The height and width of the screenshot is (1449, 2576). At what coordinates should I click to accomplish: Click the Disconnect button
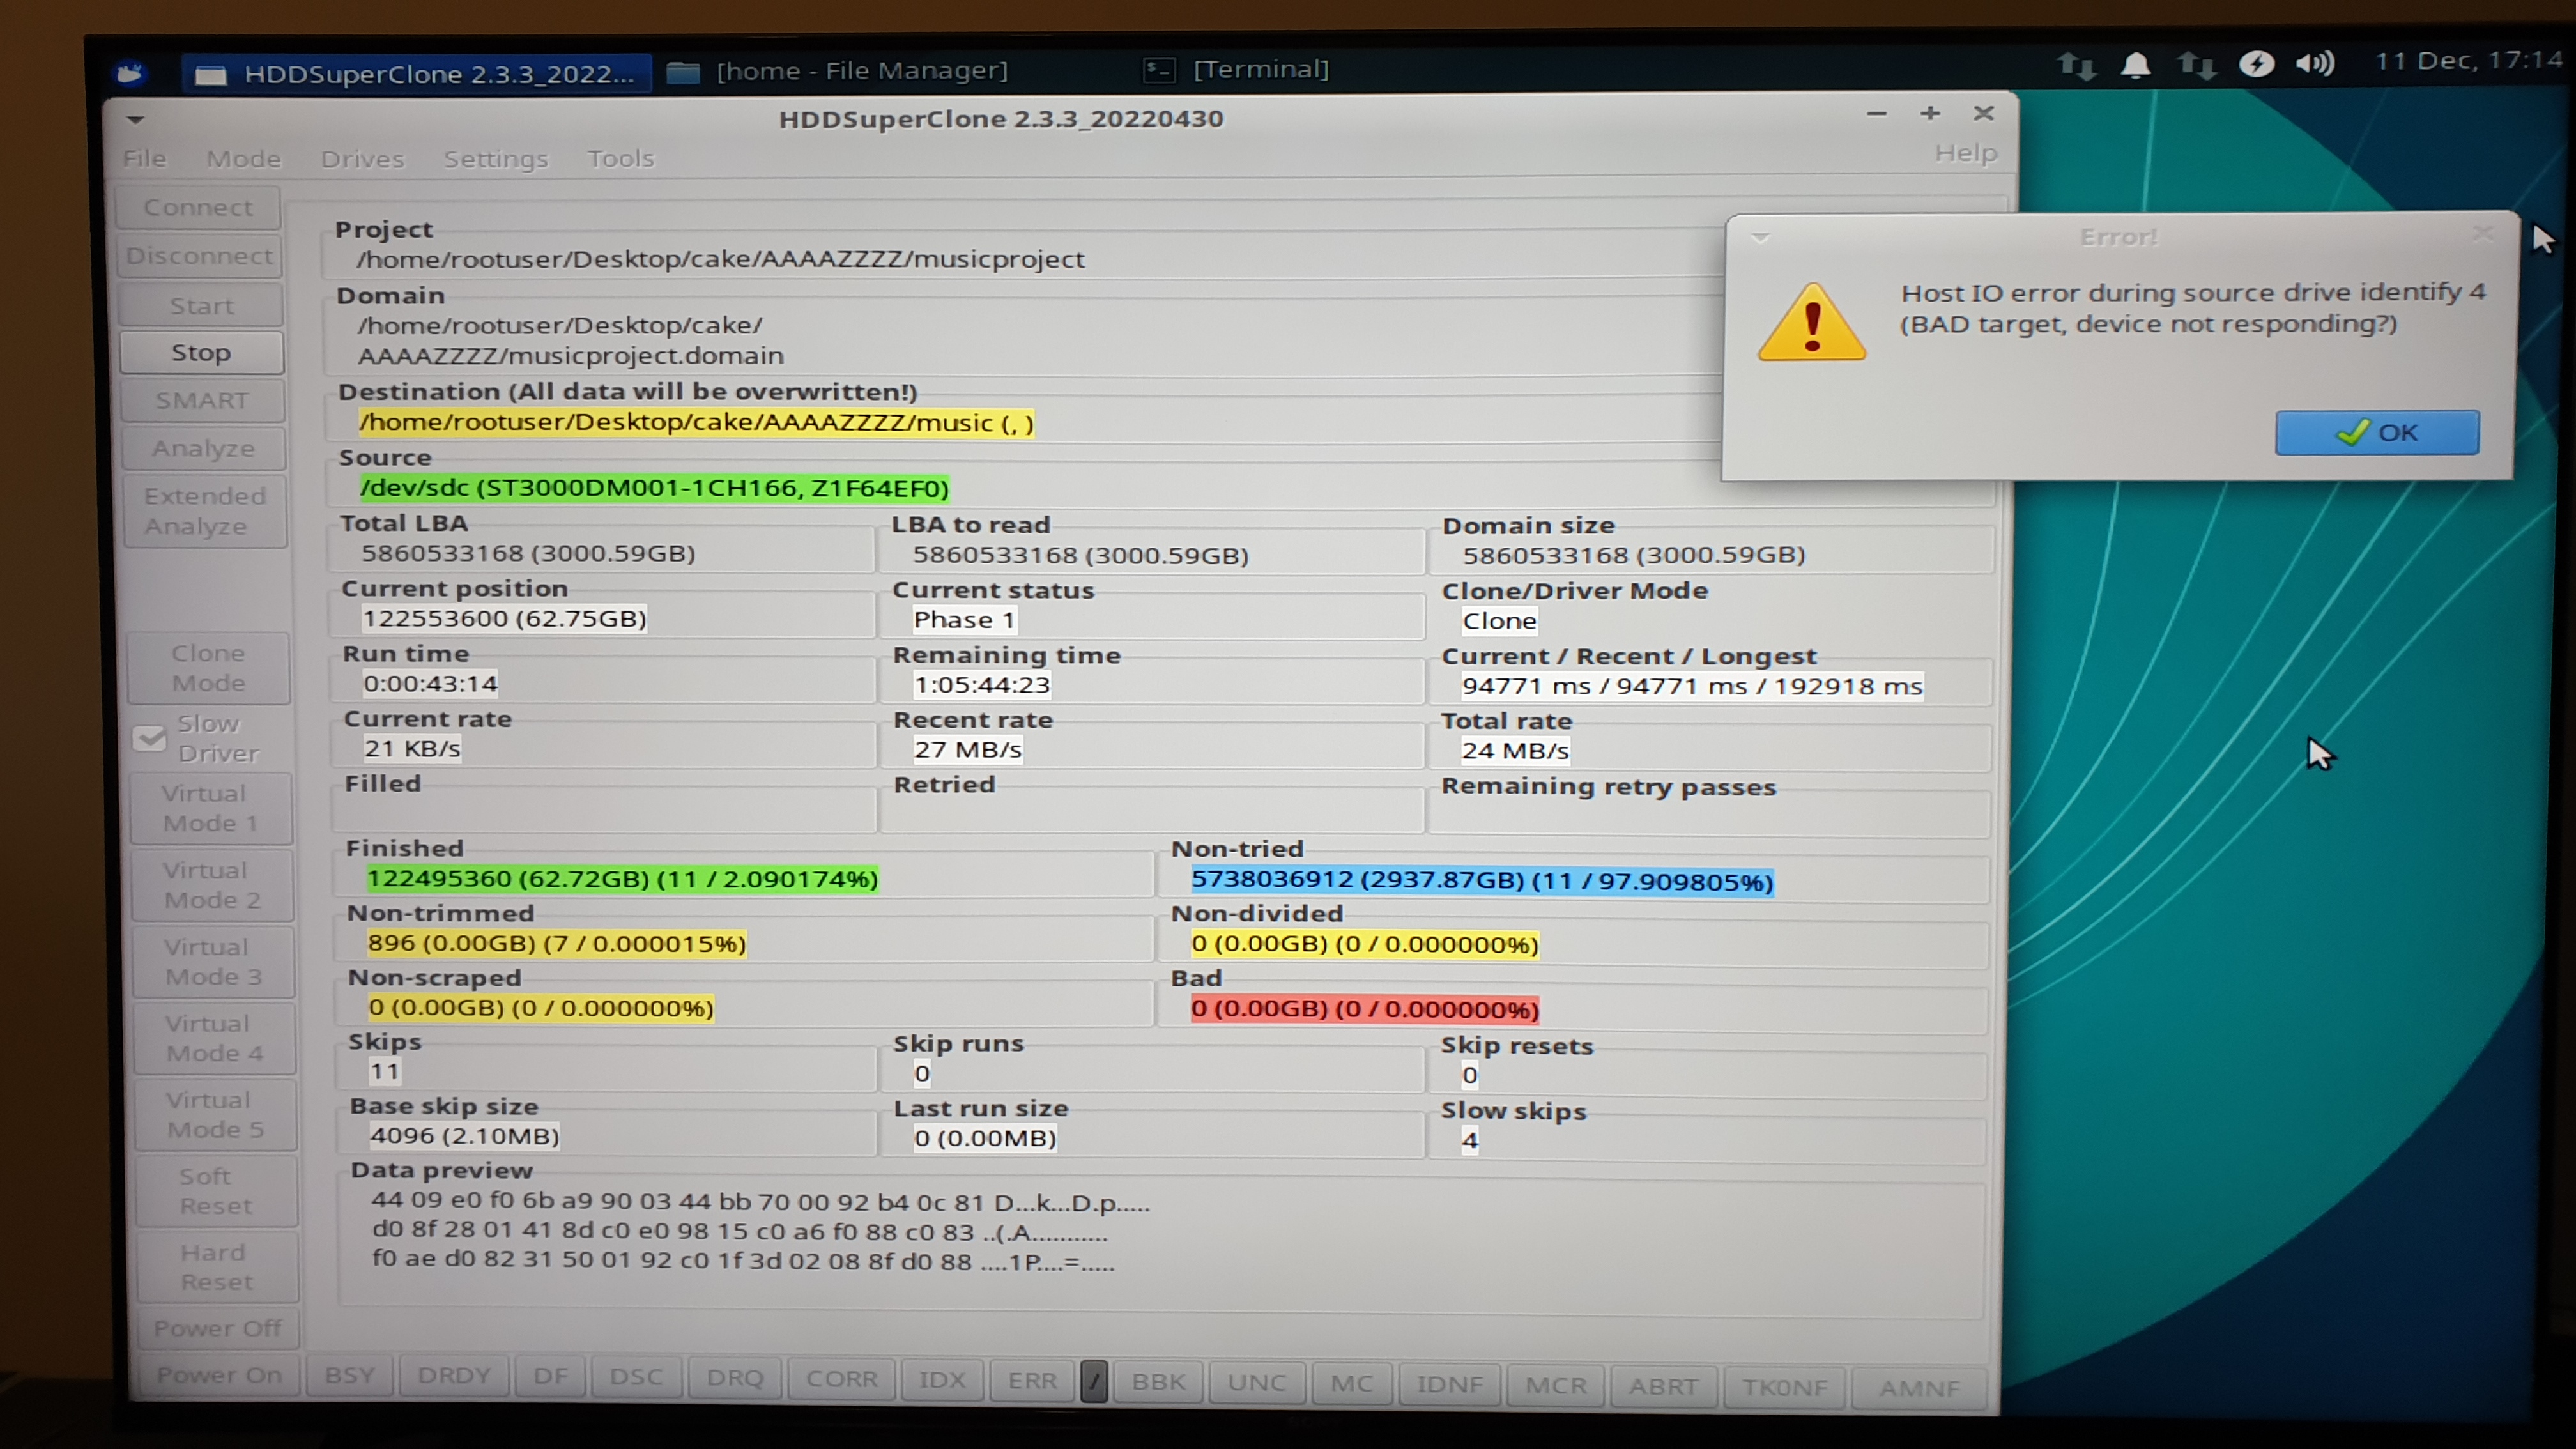pyautogui.click(x=200, y=256)
